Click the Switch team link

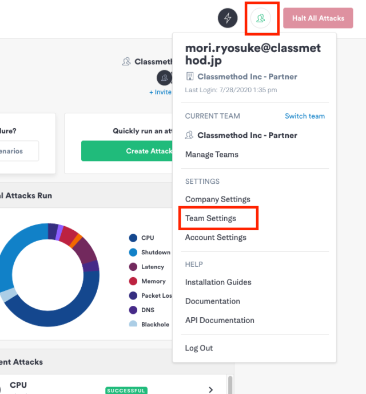(305, 116)
